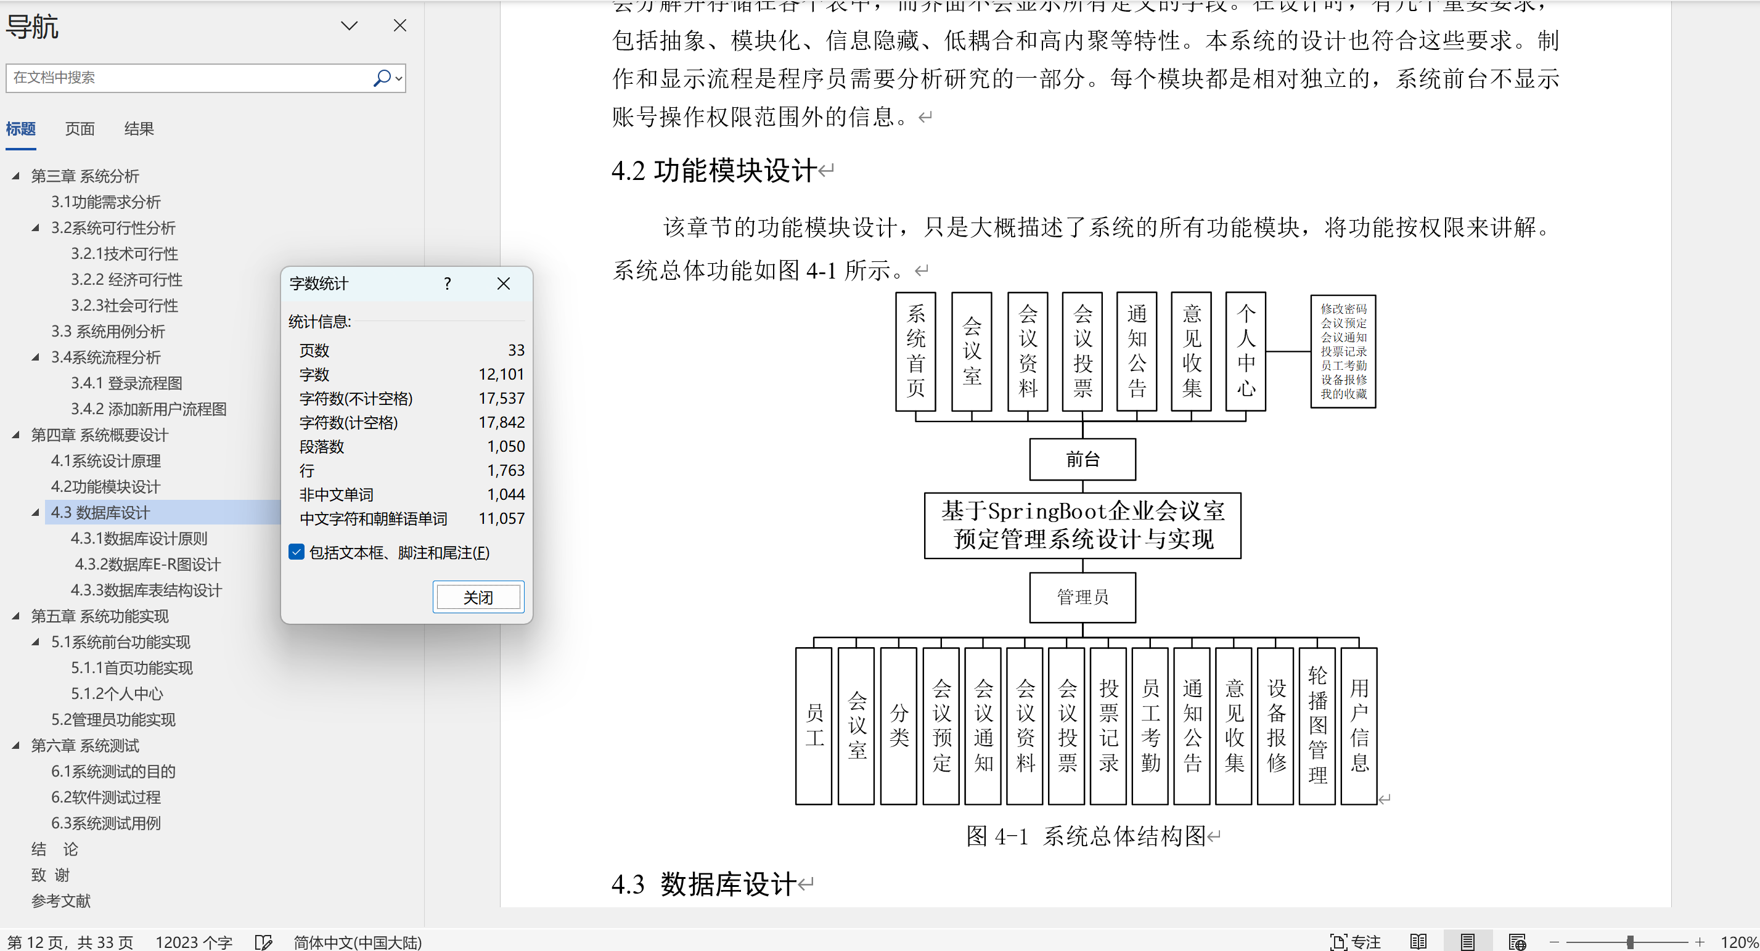Go to heading 5.1.2个人中心
This screenshot has height=951, width=1760.
[117, 693]
